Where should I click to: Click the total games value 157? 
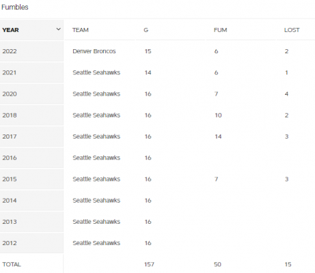coord(149,264)
